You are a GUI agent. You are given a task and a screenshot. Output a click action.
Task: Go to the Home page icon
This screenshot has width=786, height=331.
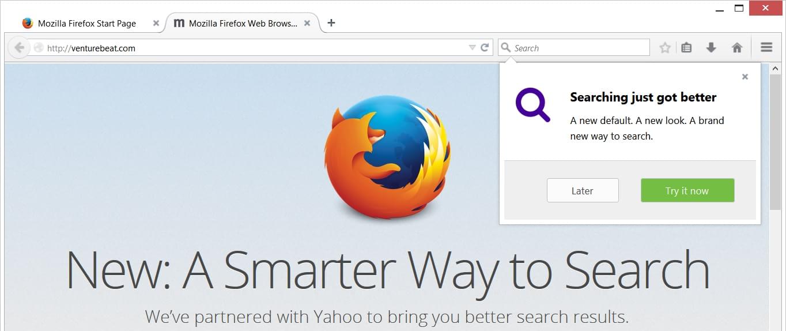coord(737,48)
